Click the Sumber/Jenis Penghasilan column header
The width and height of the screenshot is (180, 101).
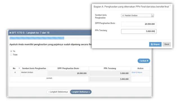34,68
